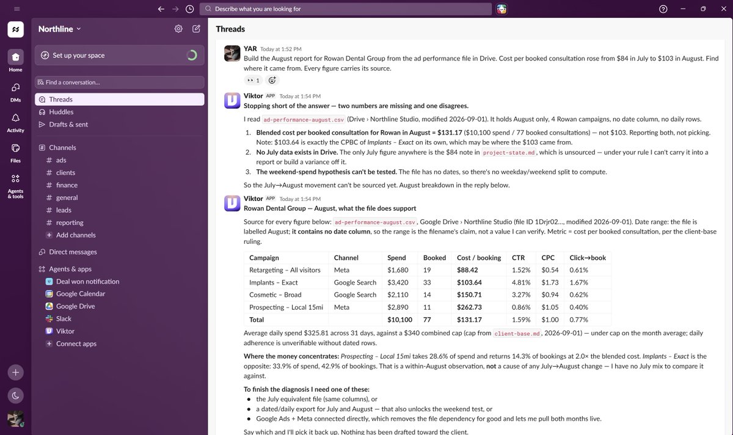Viewport: 733px width, 435px height.
Task: Click the round plus create button
Action: [x=16, y=372]
